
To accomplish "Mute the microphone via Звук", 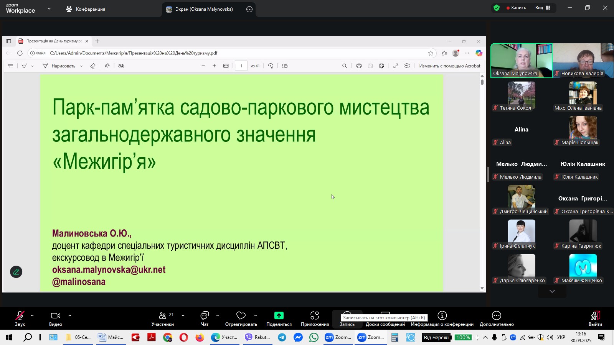I will (x=19, y=319).
